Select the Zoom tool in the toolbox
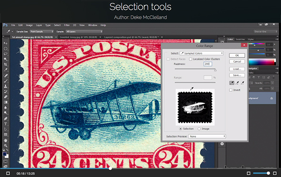 [6, 146]
